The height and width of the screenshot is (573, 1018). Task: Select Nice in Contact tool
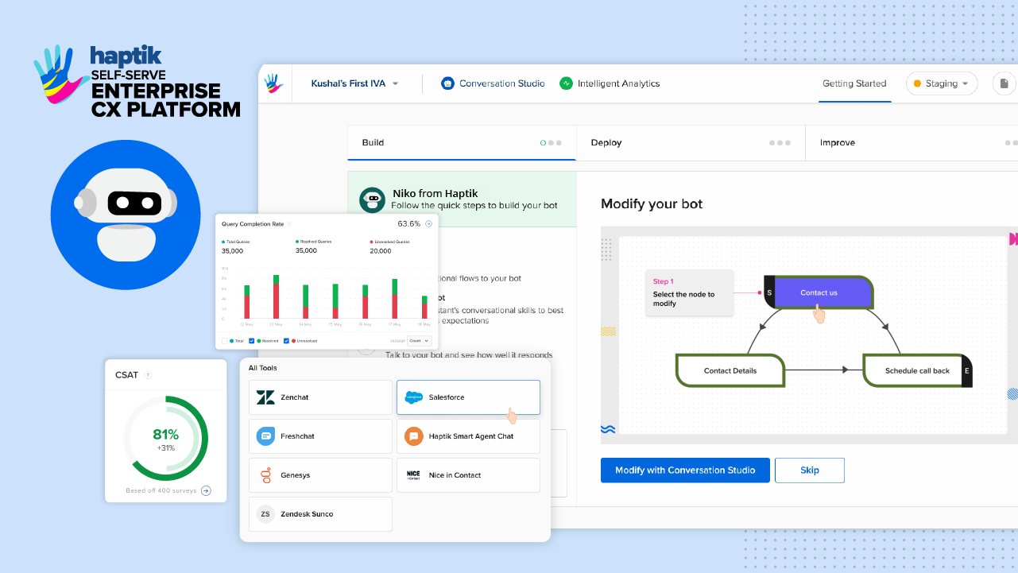pos(468,475)
